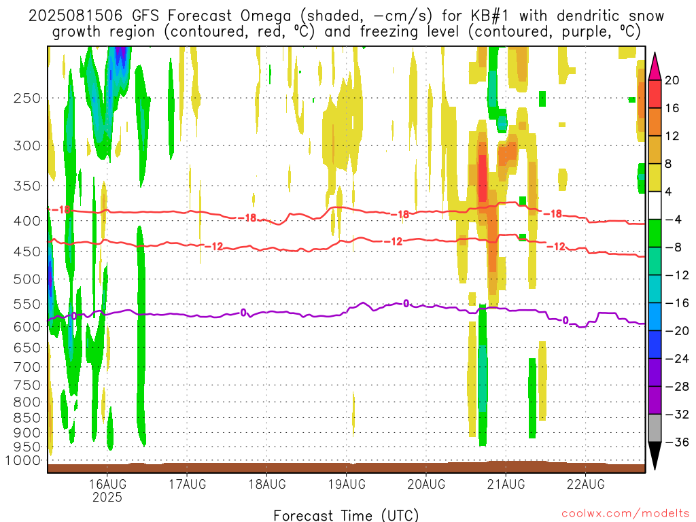Click the 16AUG date label
Screen dimensions: 696x522
tap(107, 484)
